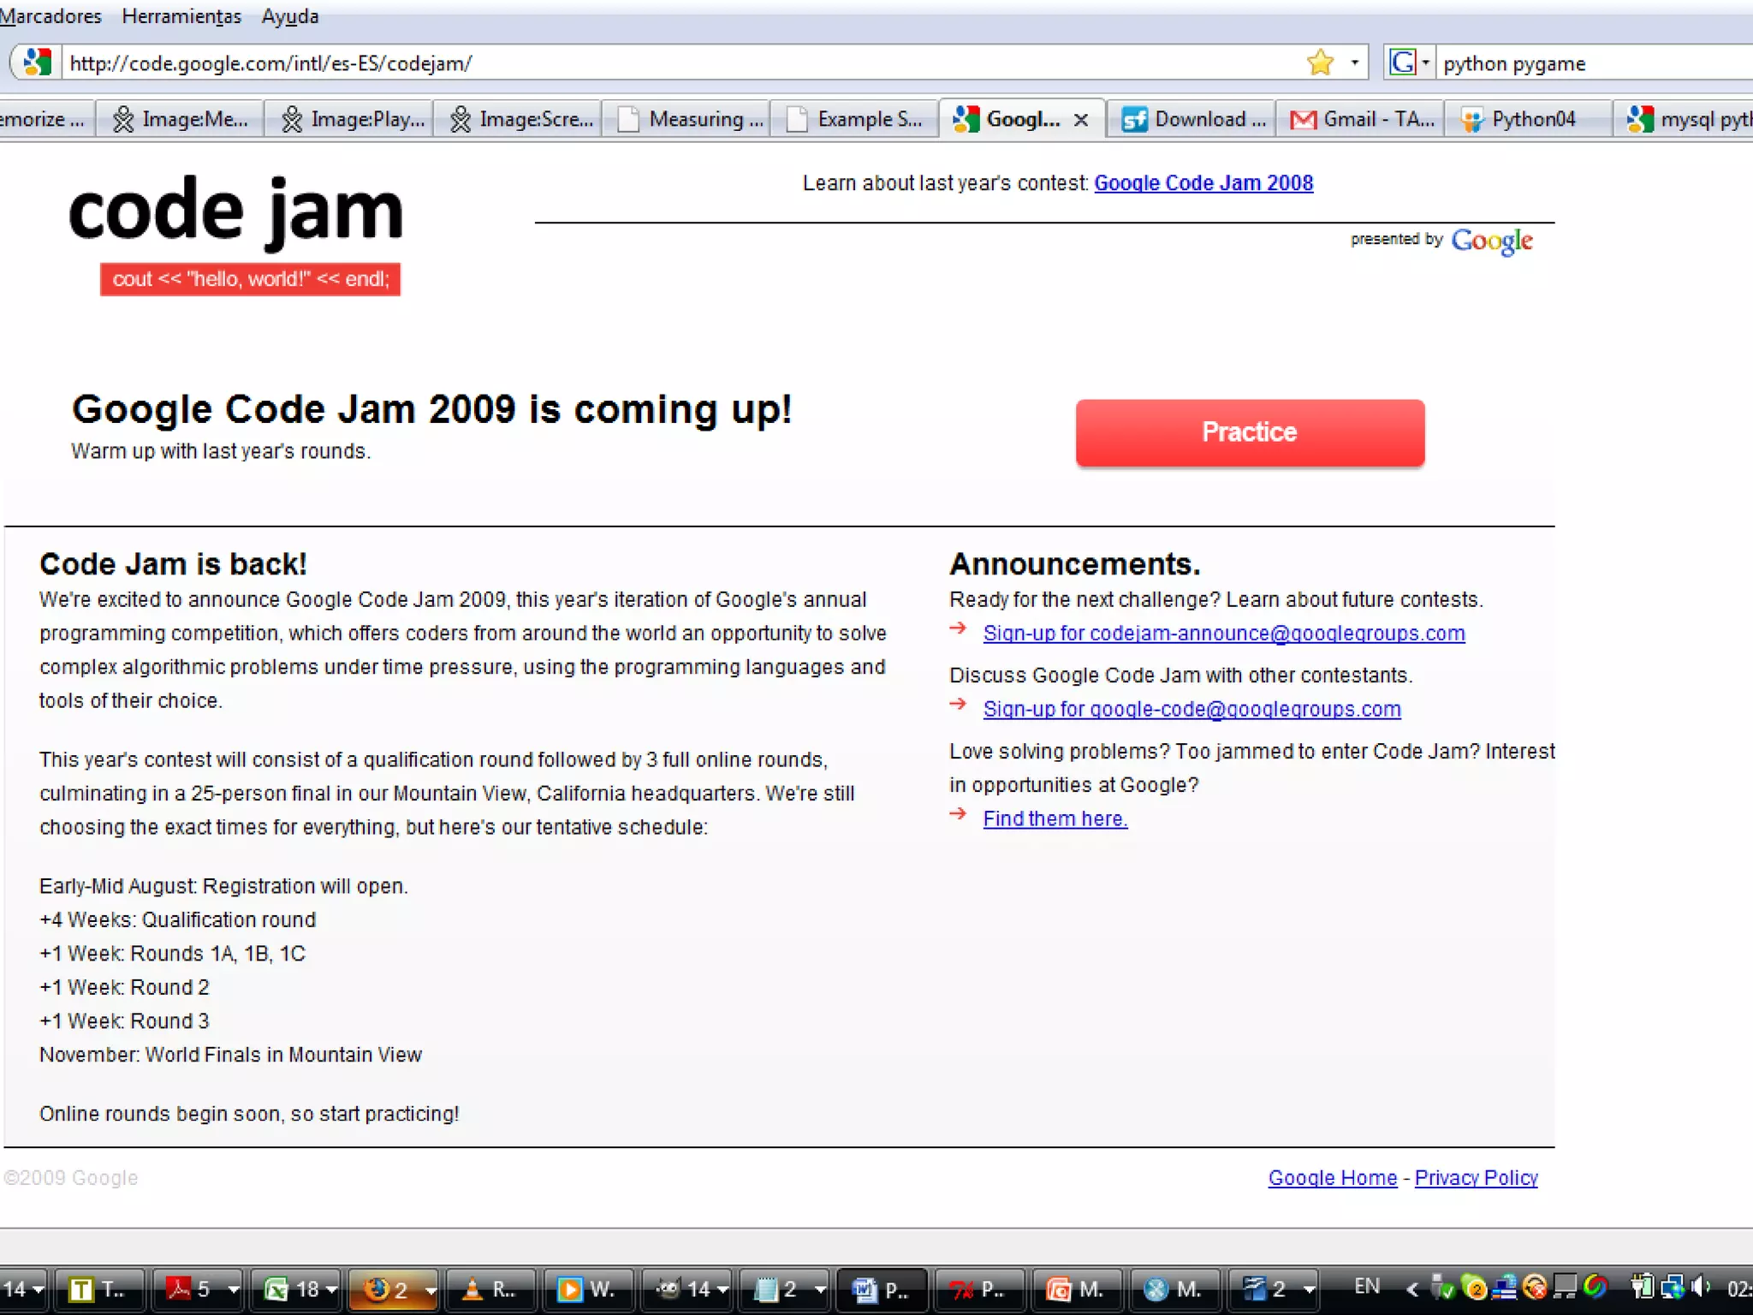Expand the address bar history dropdown arrow
1753x1315 pixels.
coord(1354,62)
